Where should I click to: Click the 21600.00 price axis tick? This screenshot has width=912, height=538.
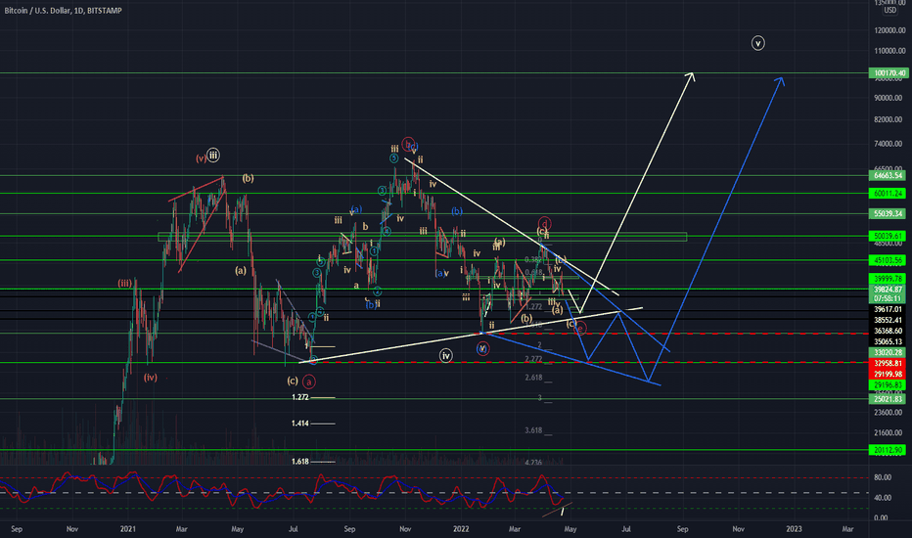[x=889, y=432]
